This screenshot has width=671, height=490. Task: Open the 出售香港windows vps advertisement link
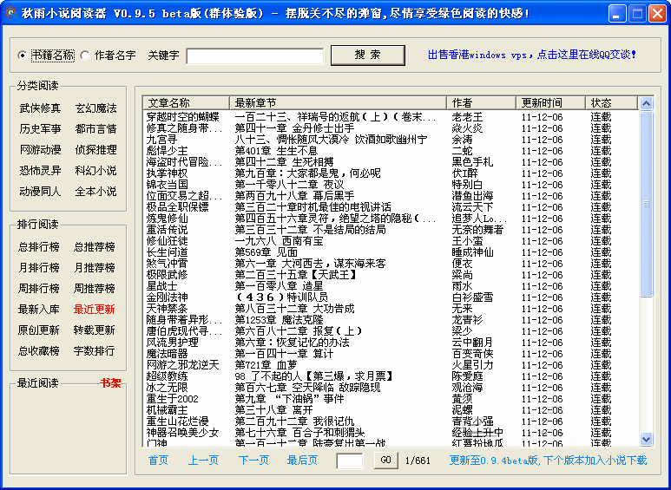(531, 55)
